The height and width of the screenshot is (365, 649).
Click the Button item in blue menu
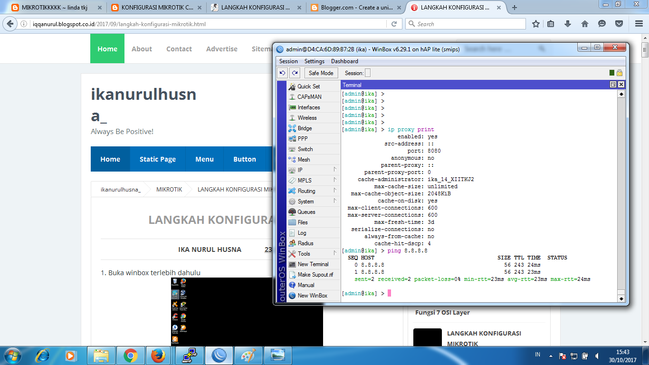[x=245, y=159]
